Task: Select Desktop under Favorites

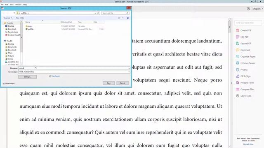Action: [x=9, y=26]
